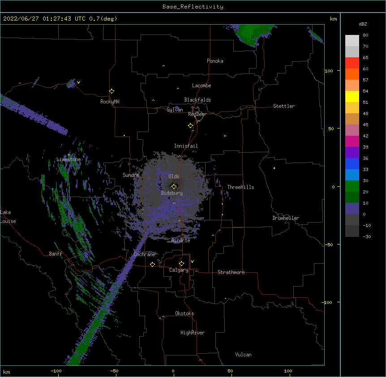The image size is (386, 377).
Task: Click the yellow marker south of RedDeer
Action: (191, 126)
